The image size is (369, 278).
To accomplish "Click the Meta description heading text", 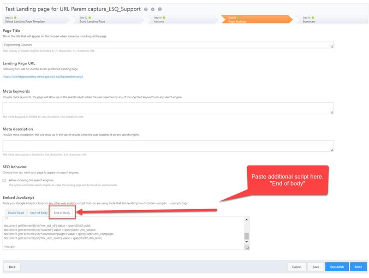I will click(18, 129).
